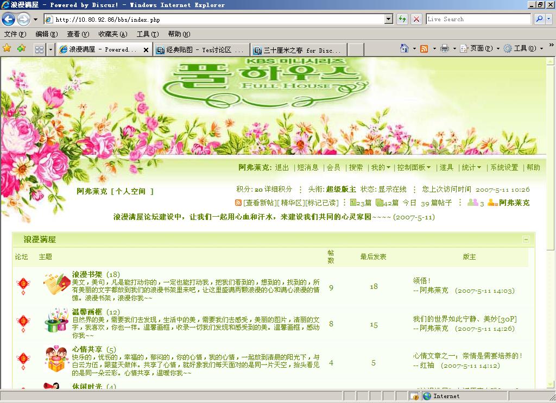
Task: Click the NEW member icon before 阿弗莱克
Action: [x=492, y=203]
